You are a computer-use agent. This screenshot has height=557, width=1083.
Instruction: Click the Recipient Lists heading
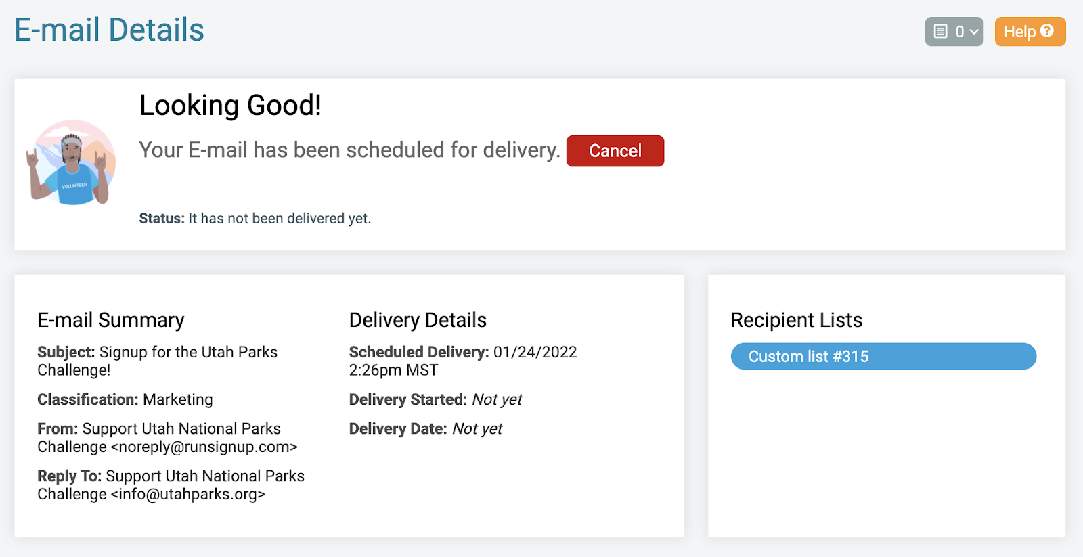(x=796, y=320)
